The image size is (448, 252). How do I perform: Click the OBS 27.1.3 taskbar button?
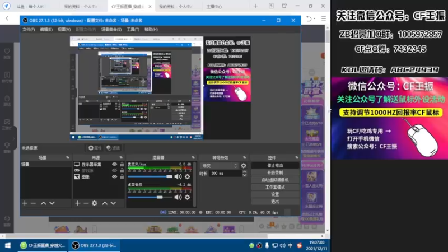[x=94, y=245]
